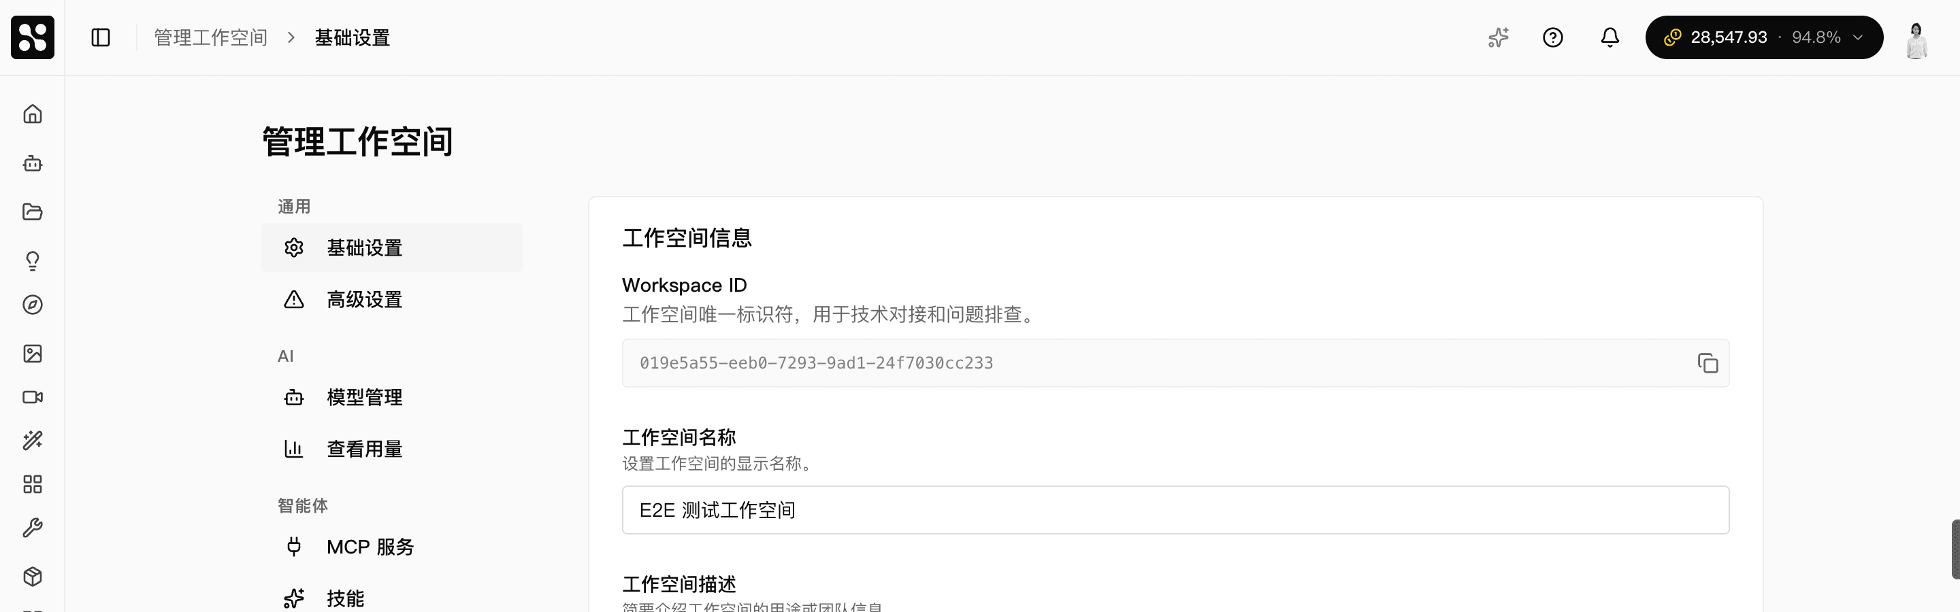Click the 管理工作空间 breadcrumb link

tap(211, 37)
